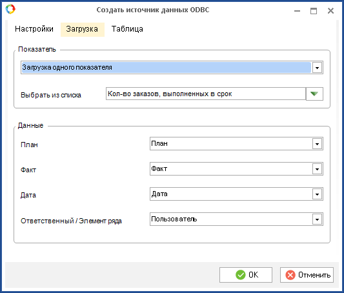Confirm with the OK button
Image resolution: width=344 pixels, height=293 pixels.
pyautogui.click(x=246, y=275)
